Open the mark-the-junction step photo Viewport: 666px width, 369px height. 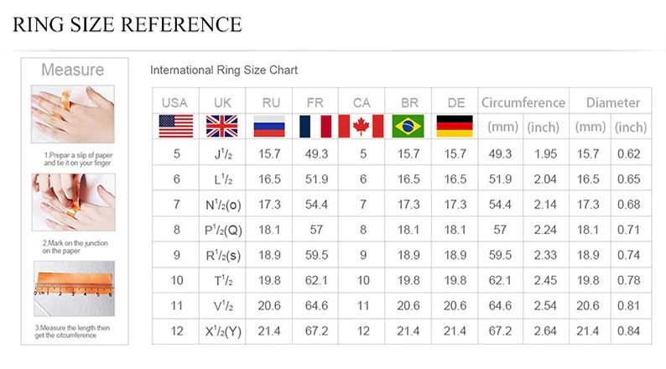pyautogui.click(x=74, y=202)
